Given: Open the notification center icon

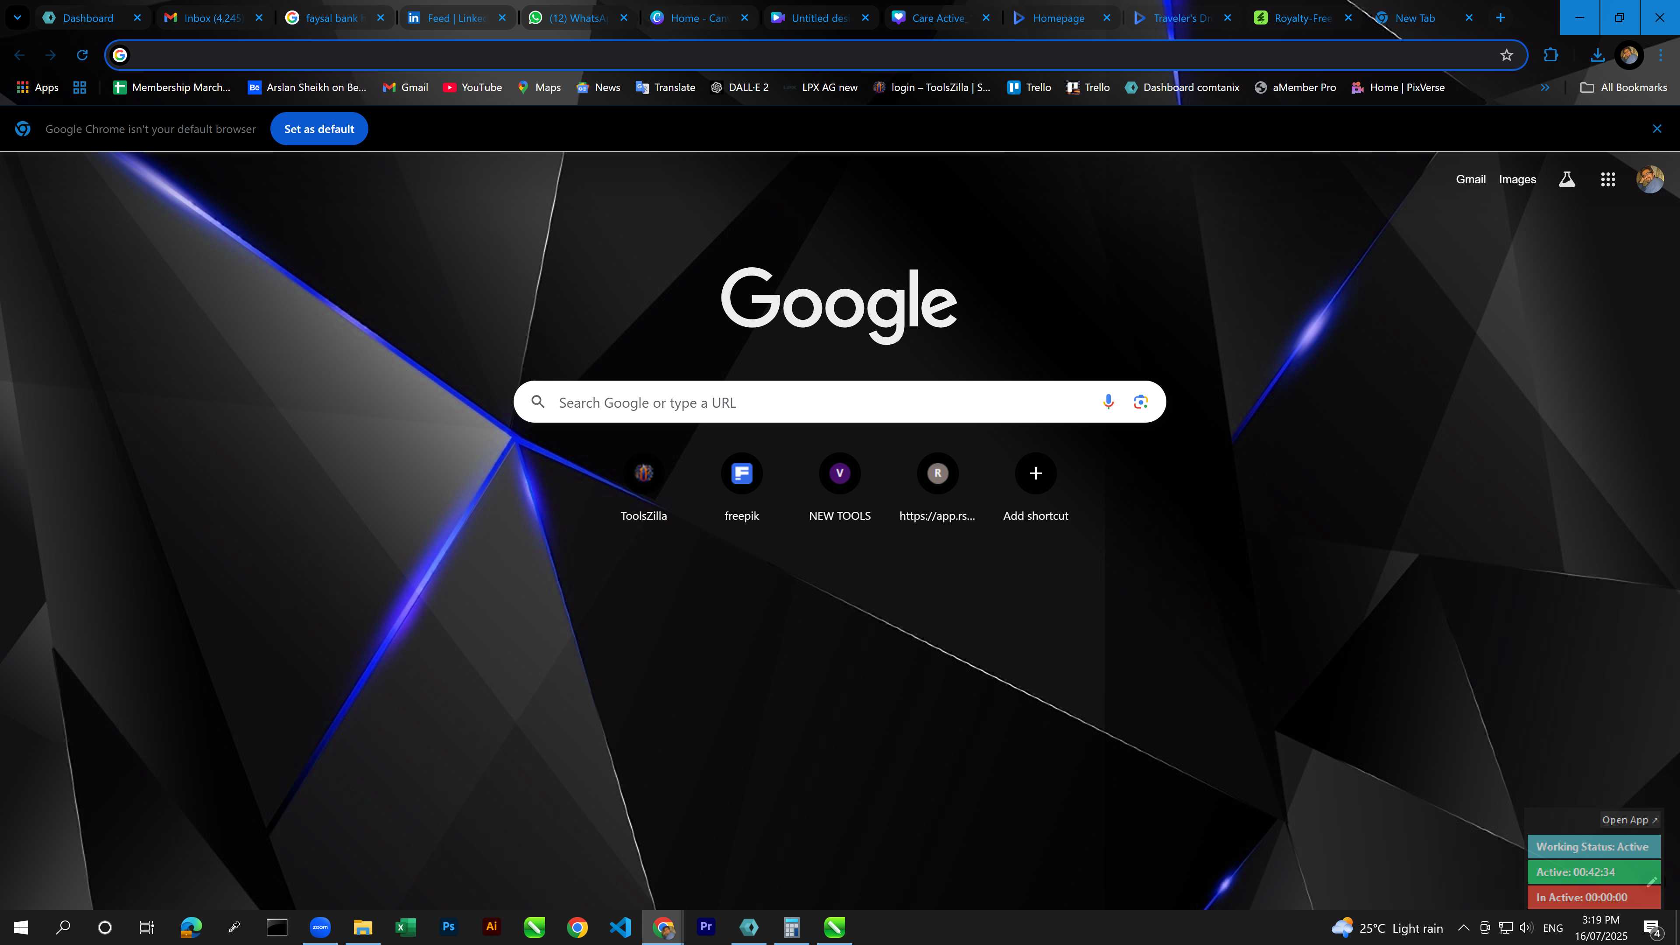Looking at the screenshot, I should point(1652,927).
